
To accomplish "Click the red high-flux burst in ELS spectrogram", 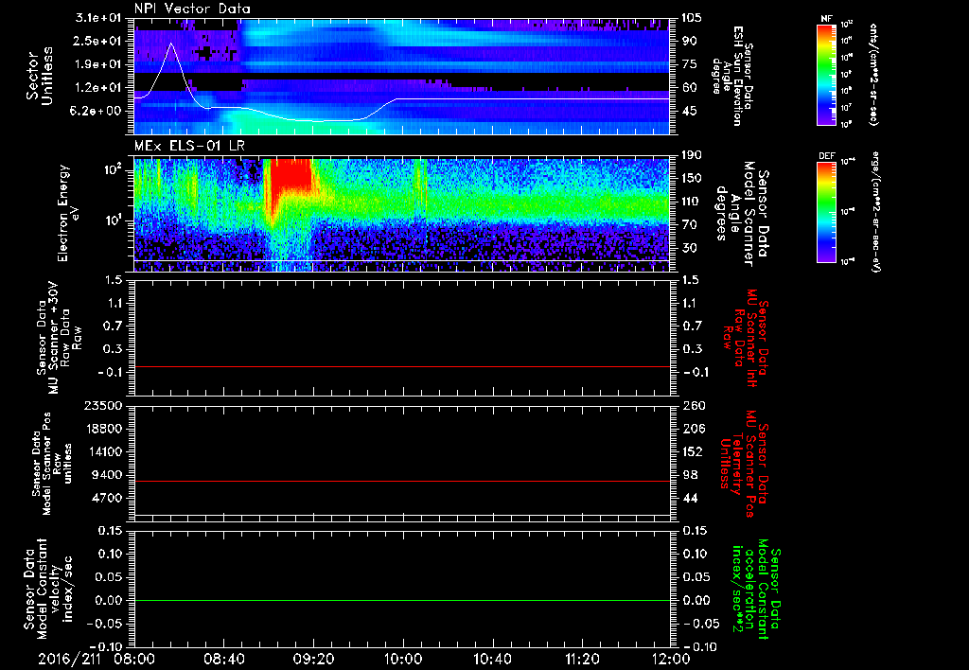I will point(291,175).
